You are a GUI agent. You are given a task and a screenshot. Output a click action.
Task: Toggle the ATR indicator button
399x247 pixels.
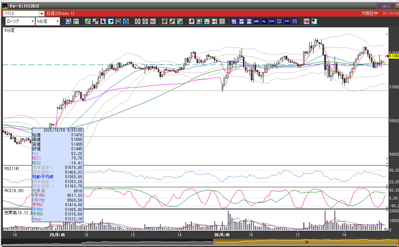(272, 21)
